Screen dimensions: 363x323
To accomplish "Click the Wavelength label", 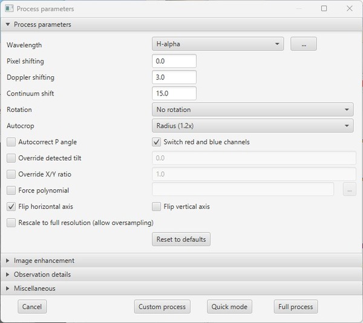I will (24, 45).
